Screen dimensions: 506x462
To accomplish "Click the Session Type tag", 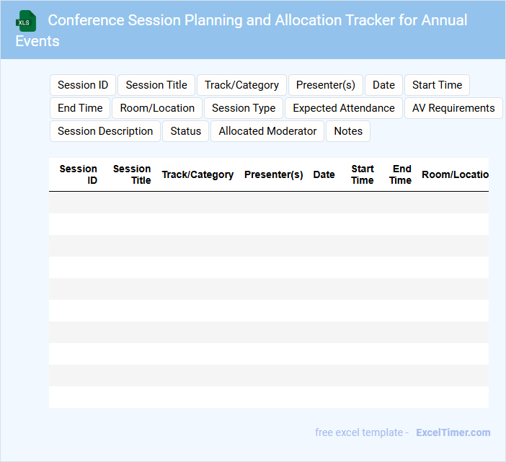I will point(244,108).
